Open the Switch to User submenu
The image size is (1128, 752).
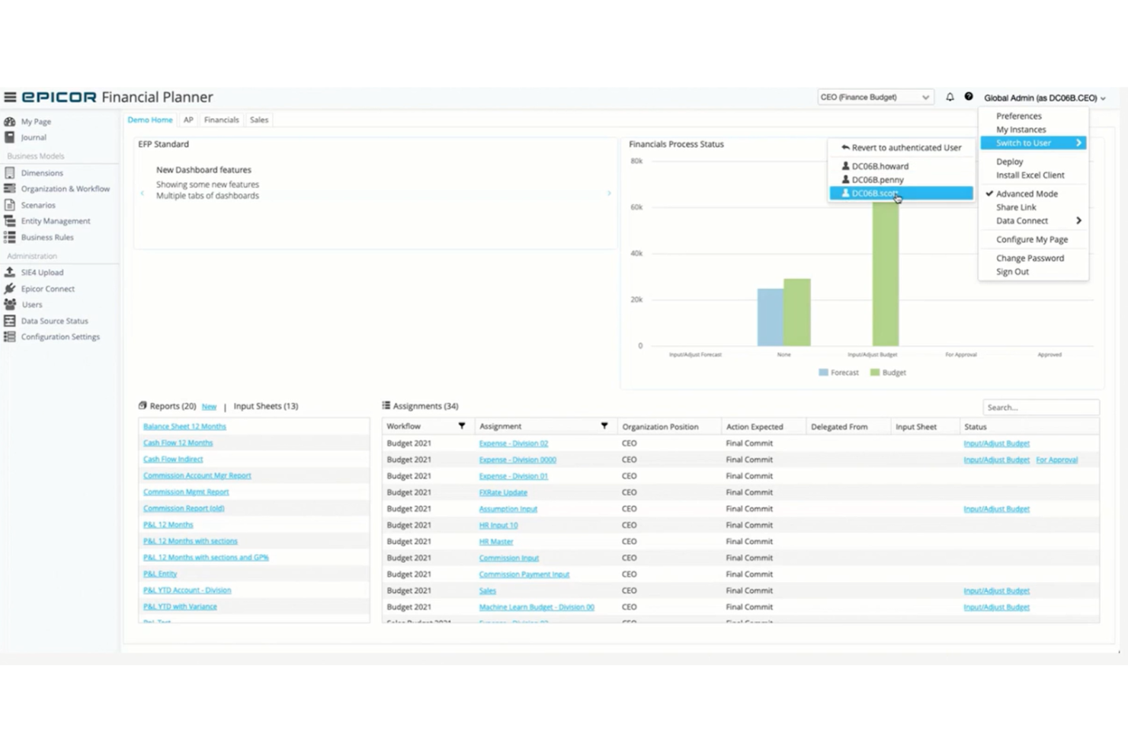(x=1024, y=142)
